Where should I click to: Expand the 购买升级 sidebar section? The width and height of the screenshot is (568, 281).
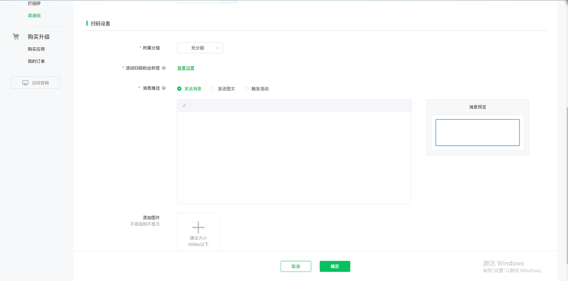point(39,37)
